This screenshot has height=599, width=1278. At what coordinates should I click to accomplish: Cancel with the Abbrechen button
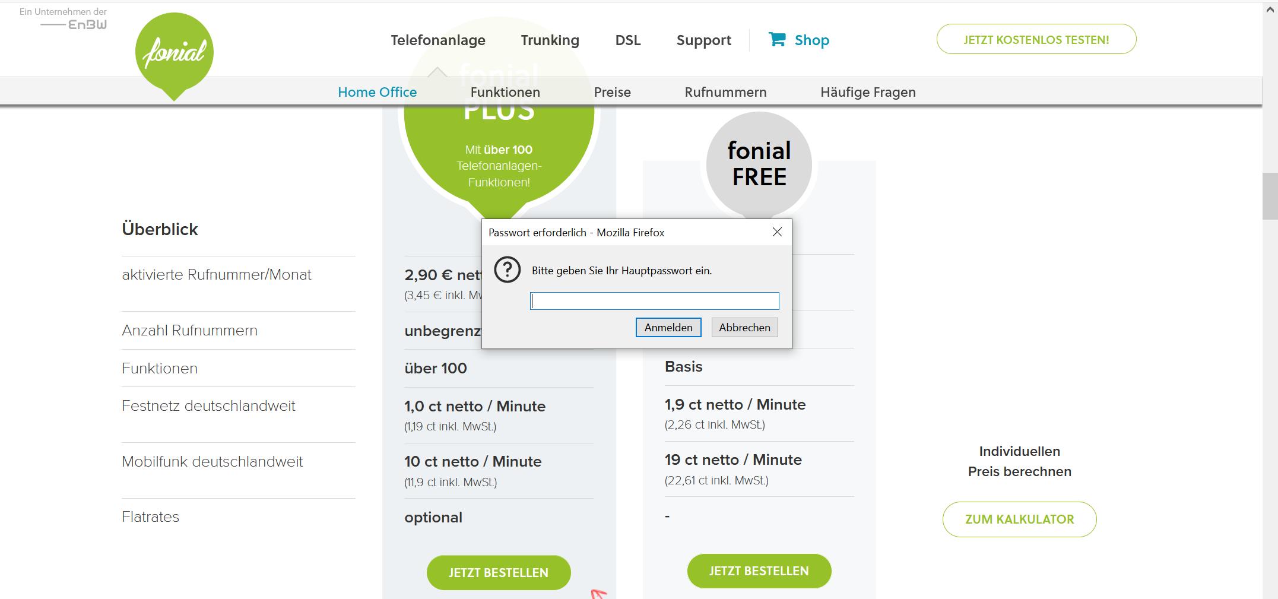[x=744, y=328]
